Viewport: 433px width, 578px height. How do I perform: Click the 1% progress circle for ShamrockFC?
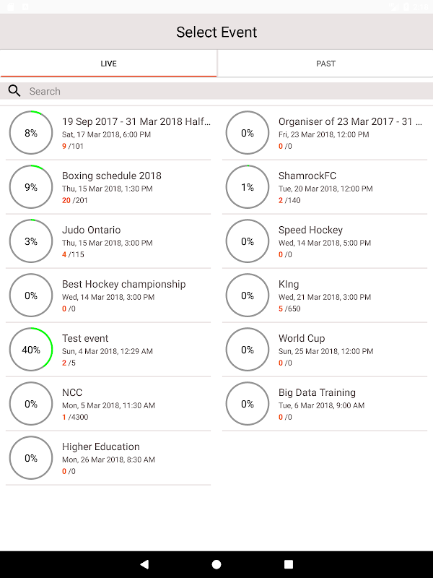point(248,187)
